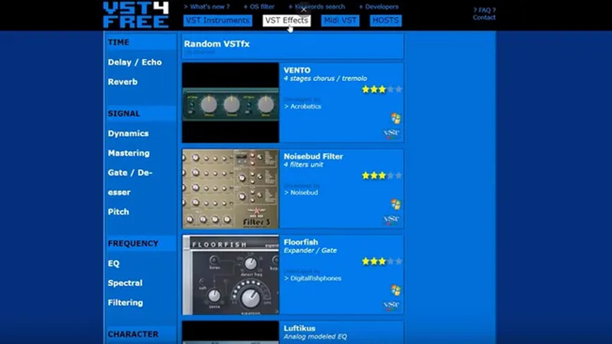
Task: Click the VST logo on the Floorfish card
Action: (x=391, y=306)
